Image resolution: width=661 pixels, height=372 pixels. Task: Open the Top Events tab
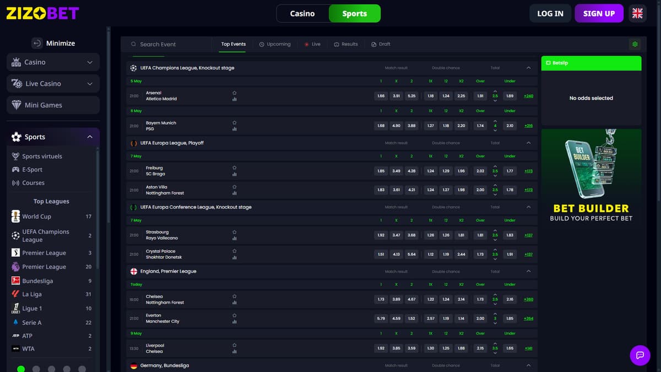tap(234, 44)
